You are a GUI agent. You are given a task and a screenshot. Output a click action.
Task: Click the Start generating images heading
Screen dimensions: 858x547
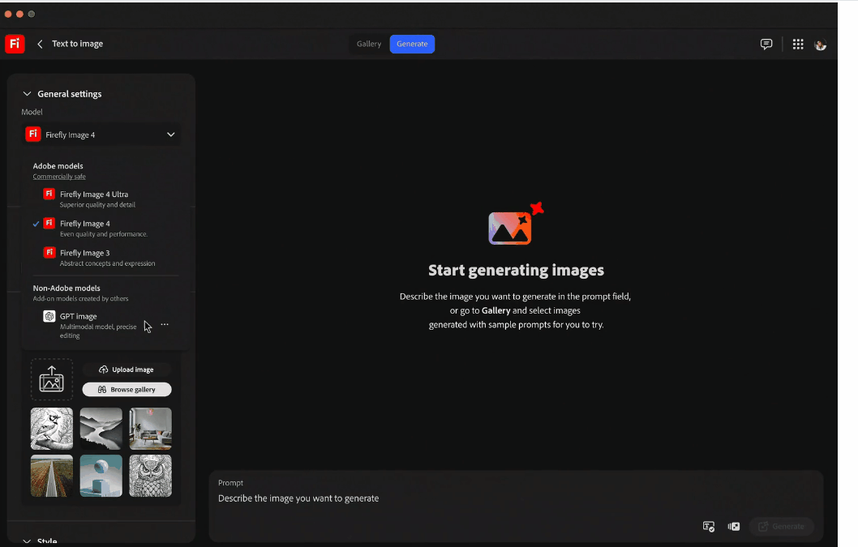[x=516, y=270]
